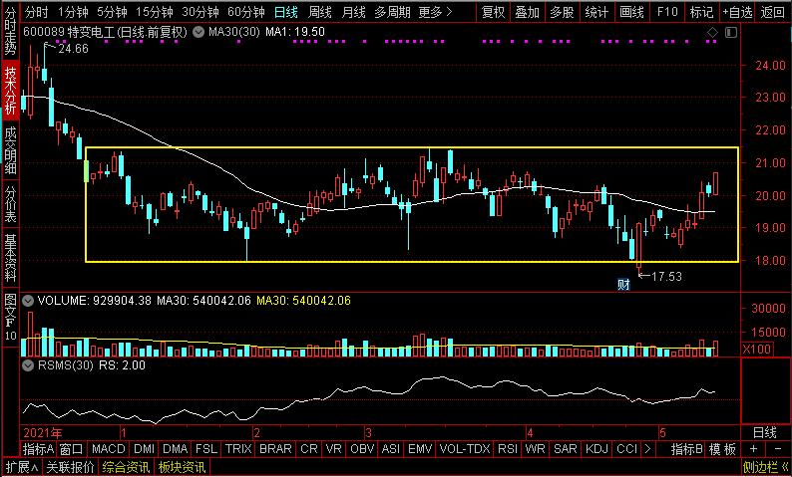The image size is (792, 477).
Task: Select the CR indicator
Action: pos(309,449)
